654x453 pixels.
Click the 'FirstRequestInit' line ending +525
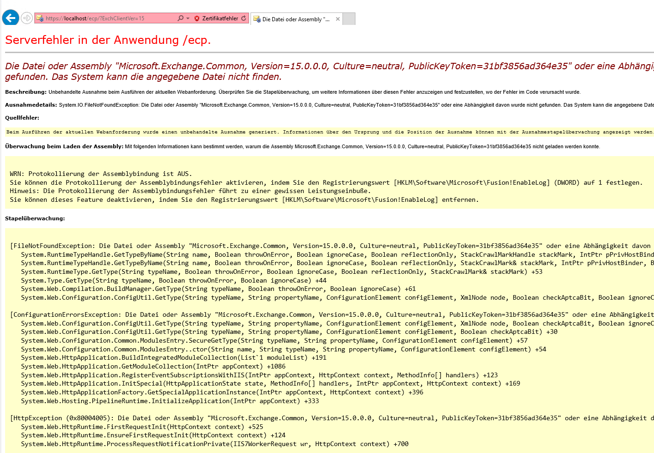point(142,427)
